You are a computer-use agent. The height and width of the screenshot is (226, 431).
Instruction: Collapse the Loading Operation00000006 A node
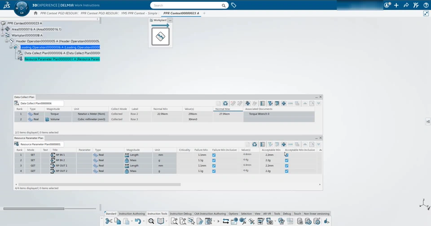click(x=11, y=47)
